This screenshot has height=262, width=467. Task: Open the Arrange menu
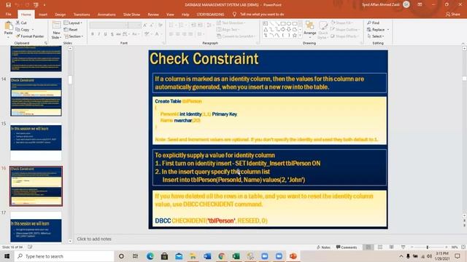coord(309,30)
